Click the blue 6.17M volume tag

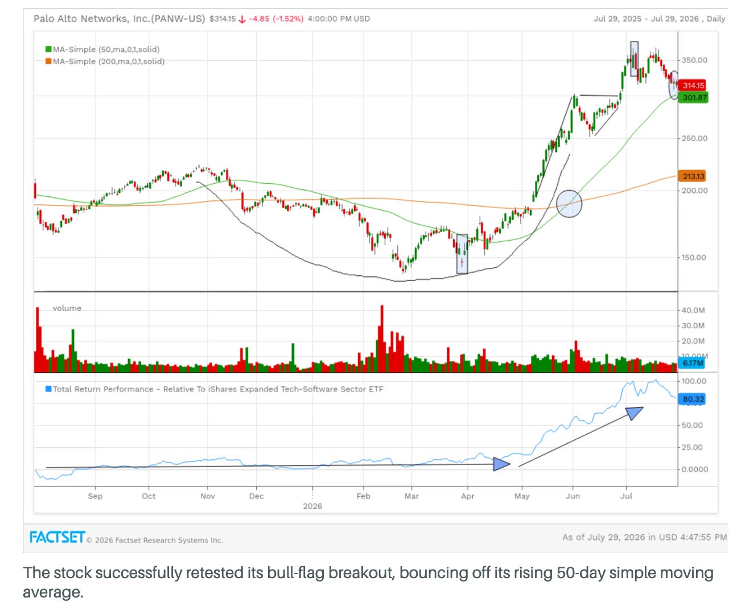[x=692, y=363]
